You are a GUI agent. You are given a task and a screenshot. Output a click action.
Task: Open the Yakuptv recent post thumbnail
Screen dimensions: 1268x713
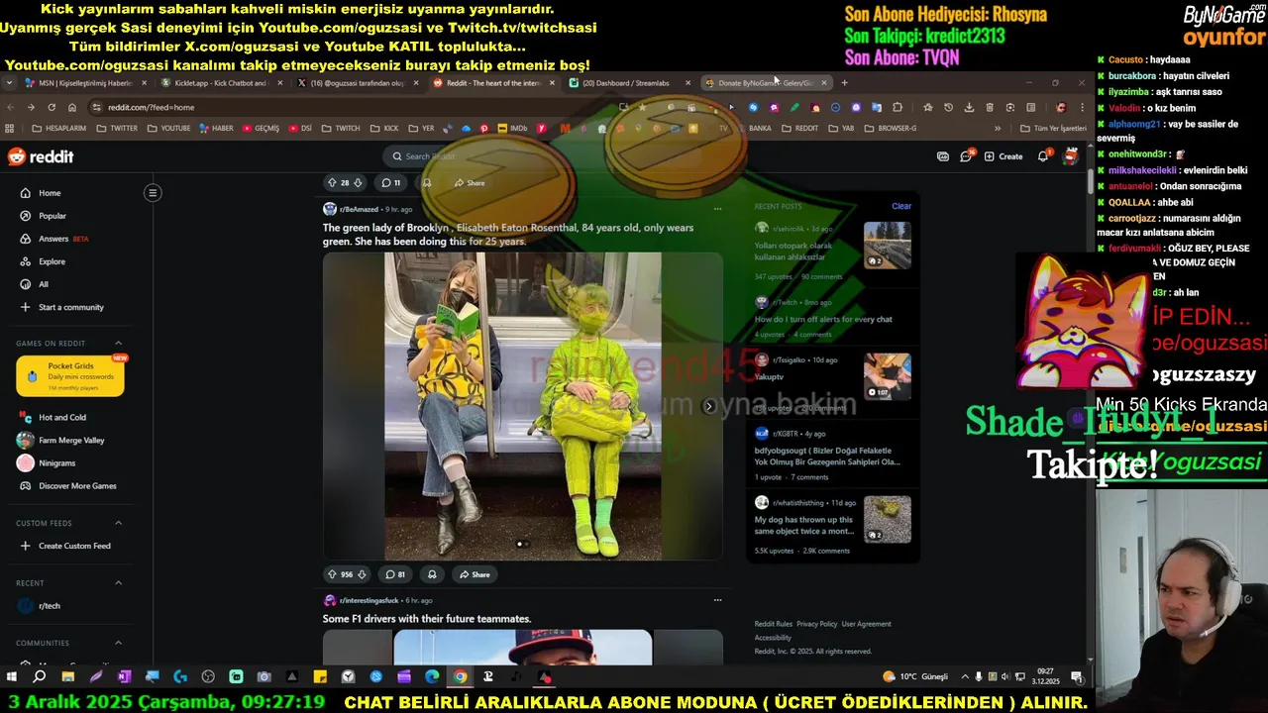[888, 376]
